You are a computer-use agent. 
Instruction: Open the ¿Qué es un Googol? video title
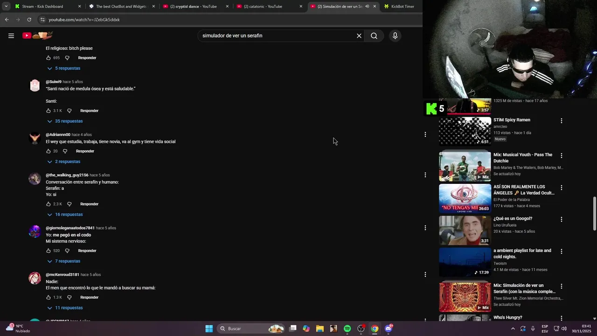(x=513, y=218)
